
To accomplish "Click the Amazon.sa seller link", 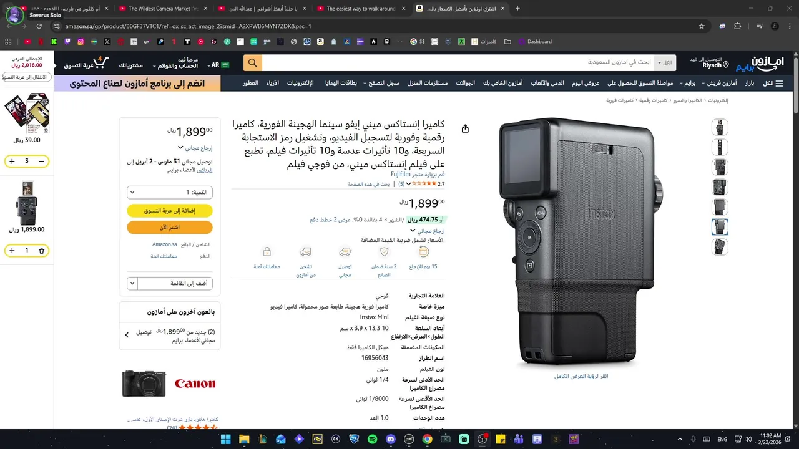I will click(165, 244).
